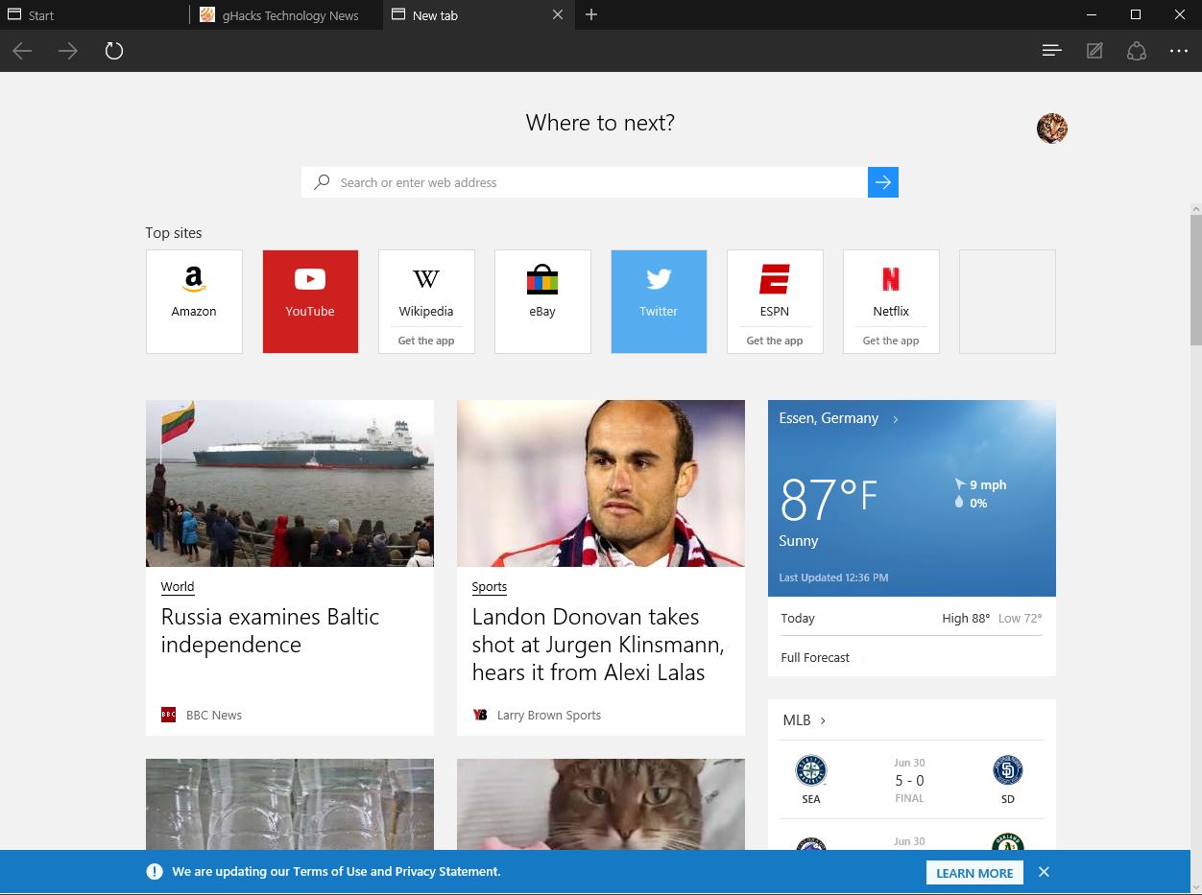Image resolution: width=1202 pixels, height=895 pixels.
Task: Click the San Diego Padres team logo
Action: click(x=1007, y=770)
